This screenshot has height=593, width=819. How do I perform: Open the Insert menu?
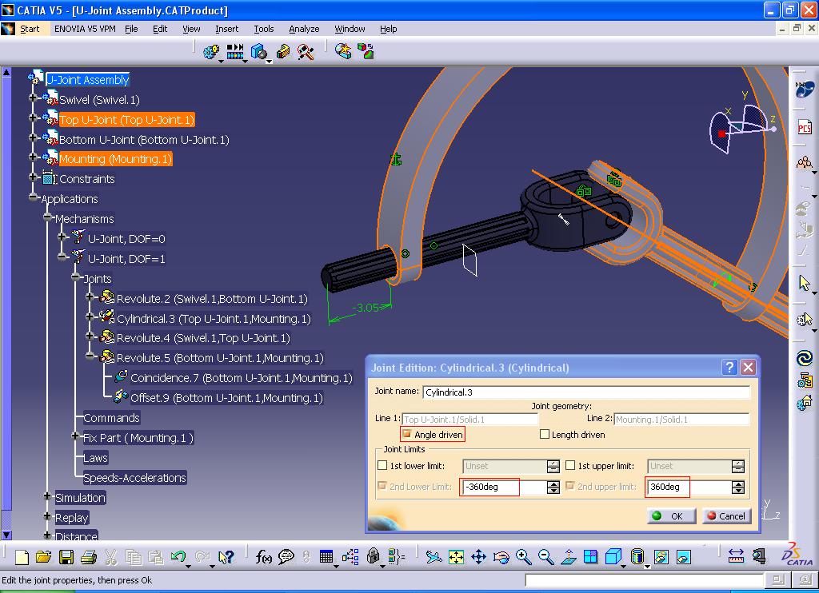click(x=226, y=29)
